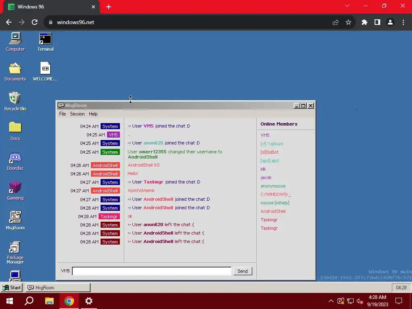Screen dimensions: 412x309
Task: Open the Chrome three-dot menu
Action: (x=403, y=23)
